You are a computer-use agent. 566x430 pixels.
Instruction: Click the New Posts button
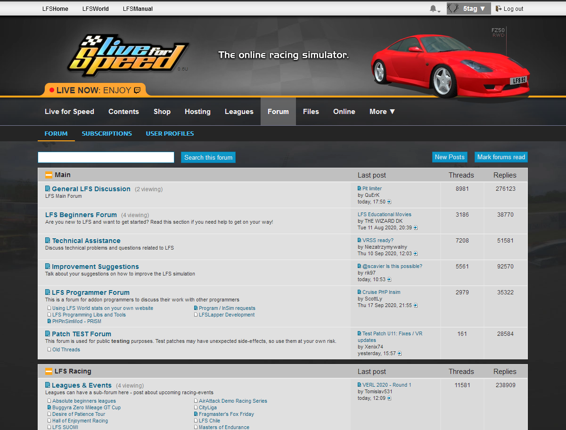pyautogui.click(x=450, y=157)
